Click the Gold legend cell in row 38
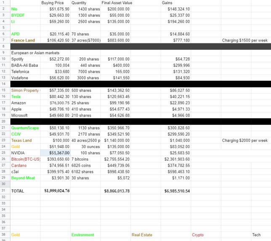 pyautogui.click(x=25, y=235)
